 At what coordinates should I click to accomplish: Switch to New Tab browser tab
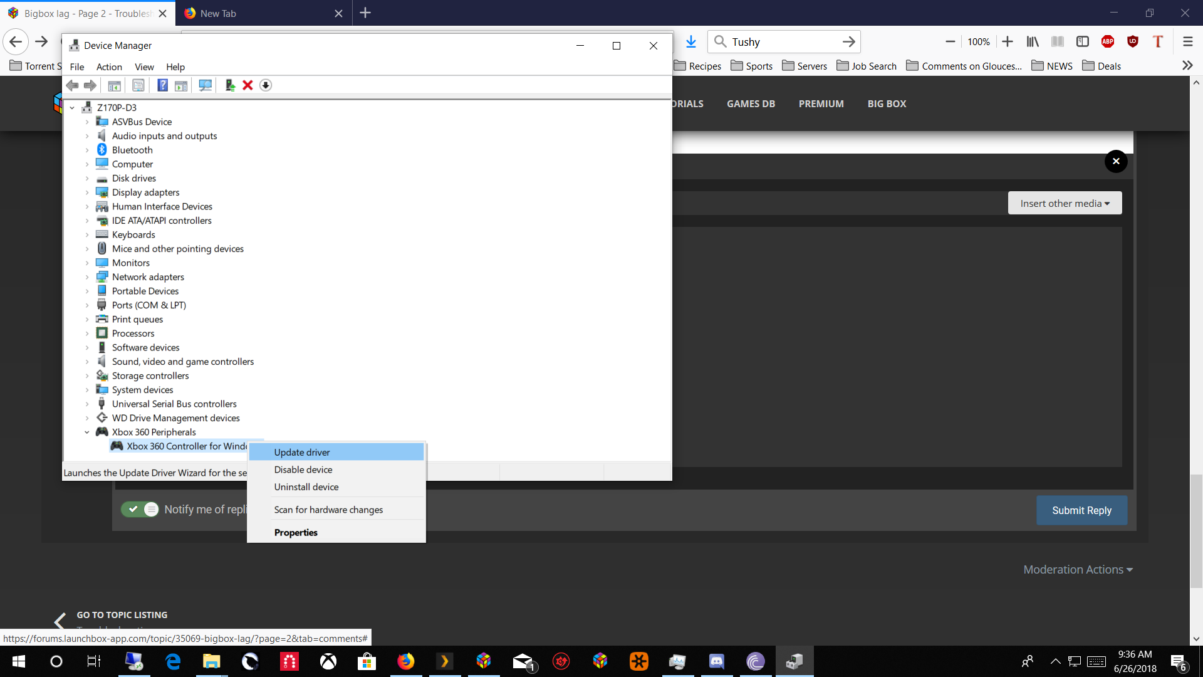click(263, 13)
